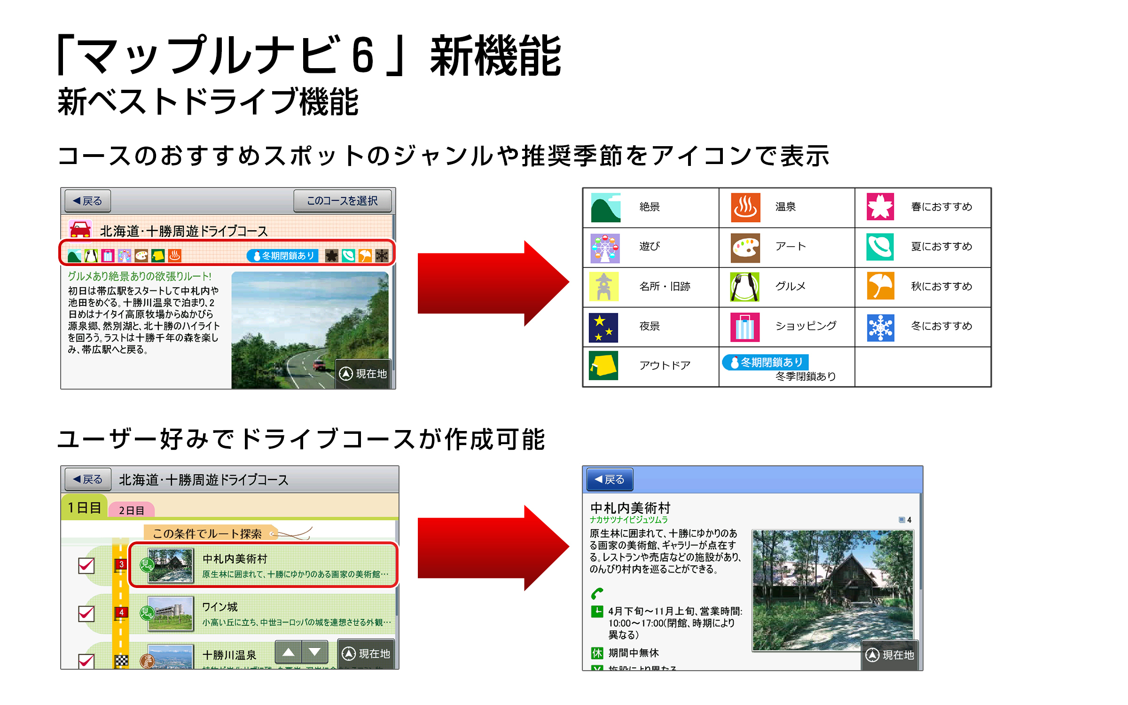
Task: Tap the greyed winter snowflake icon in course overview
Action: point(382,256)
